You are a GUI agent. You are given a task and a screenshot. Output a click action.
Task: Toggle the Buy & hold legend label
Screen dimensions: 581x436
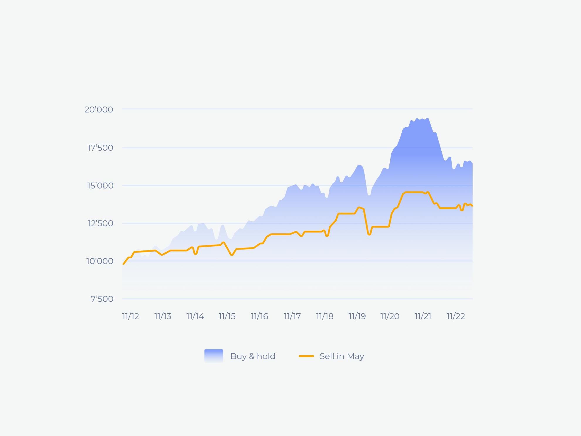[x=253, y=356]
